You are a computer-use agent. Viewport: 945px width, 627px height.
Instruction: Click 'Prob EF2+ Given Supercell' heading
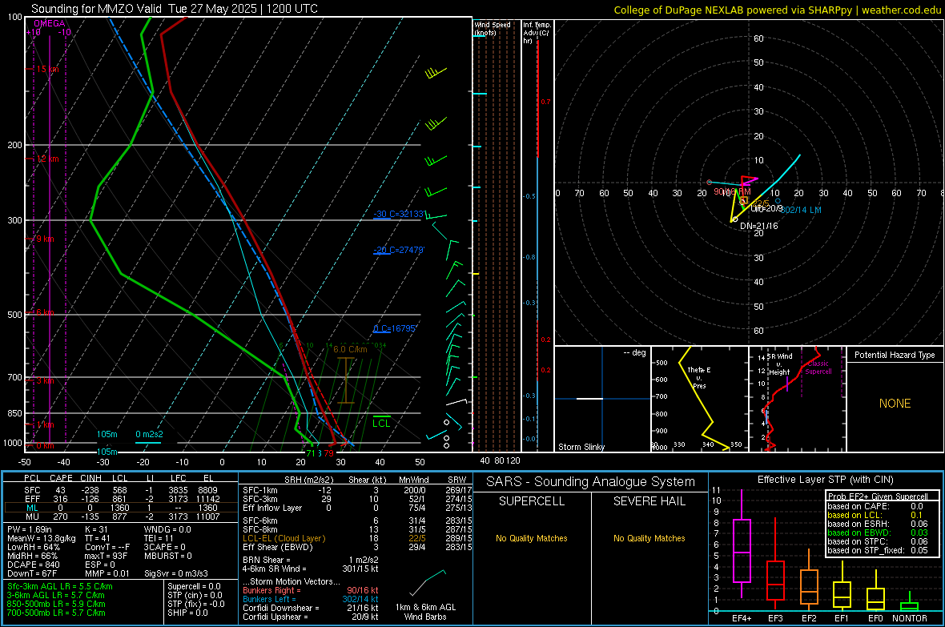coord(878,496)
